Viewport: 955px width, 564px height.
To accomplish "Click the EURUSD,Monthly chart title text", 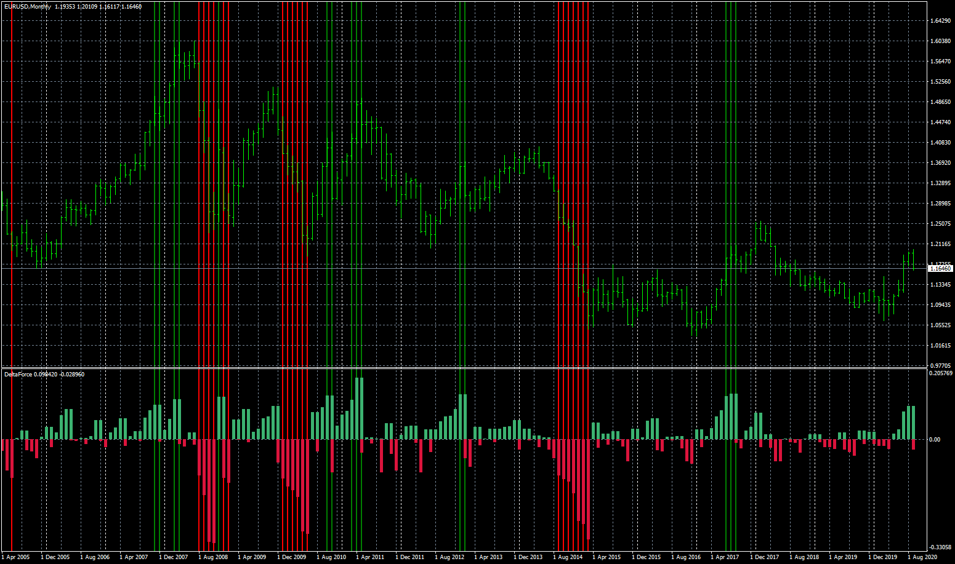I will tap(28, 7).
